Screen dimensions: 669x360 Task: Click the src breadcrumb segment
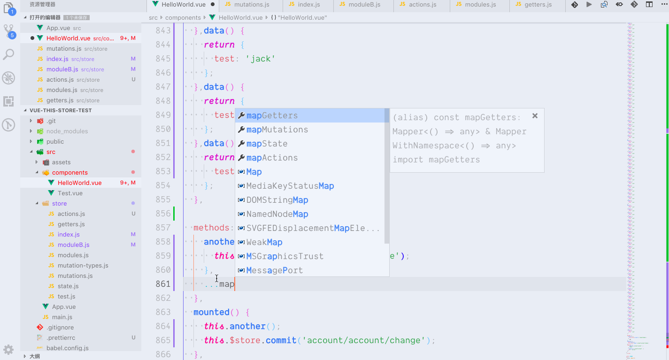click(153, 17)
